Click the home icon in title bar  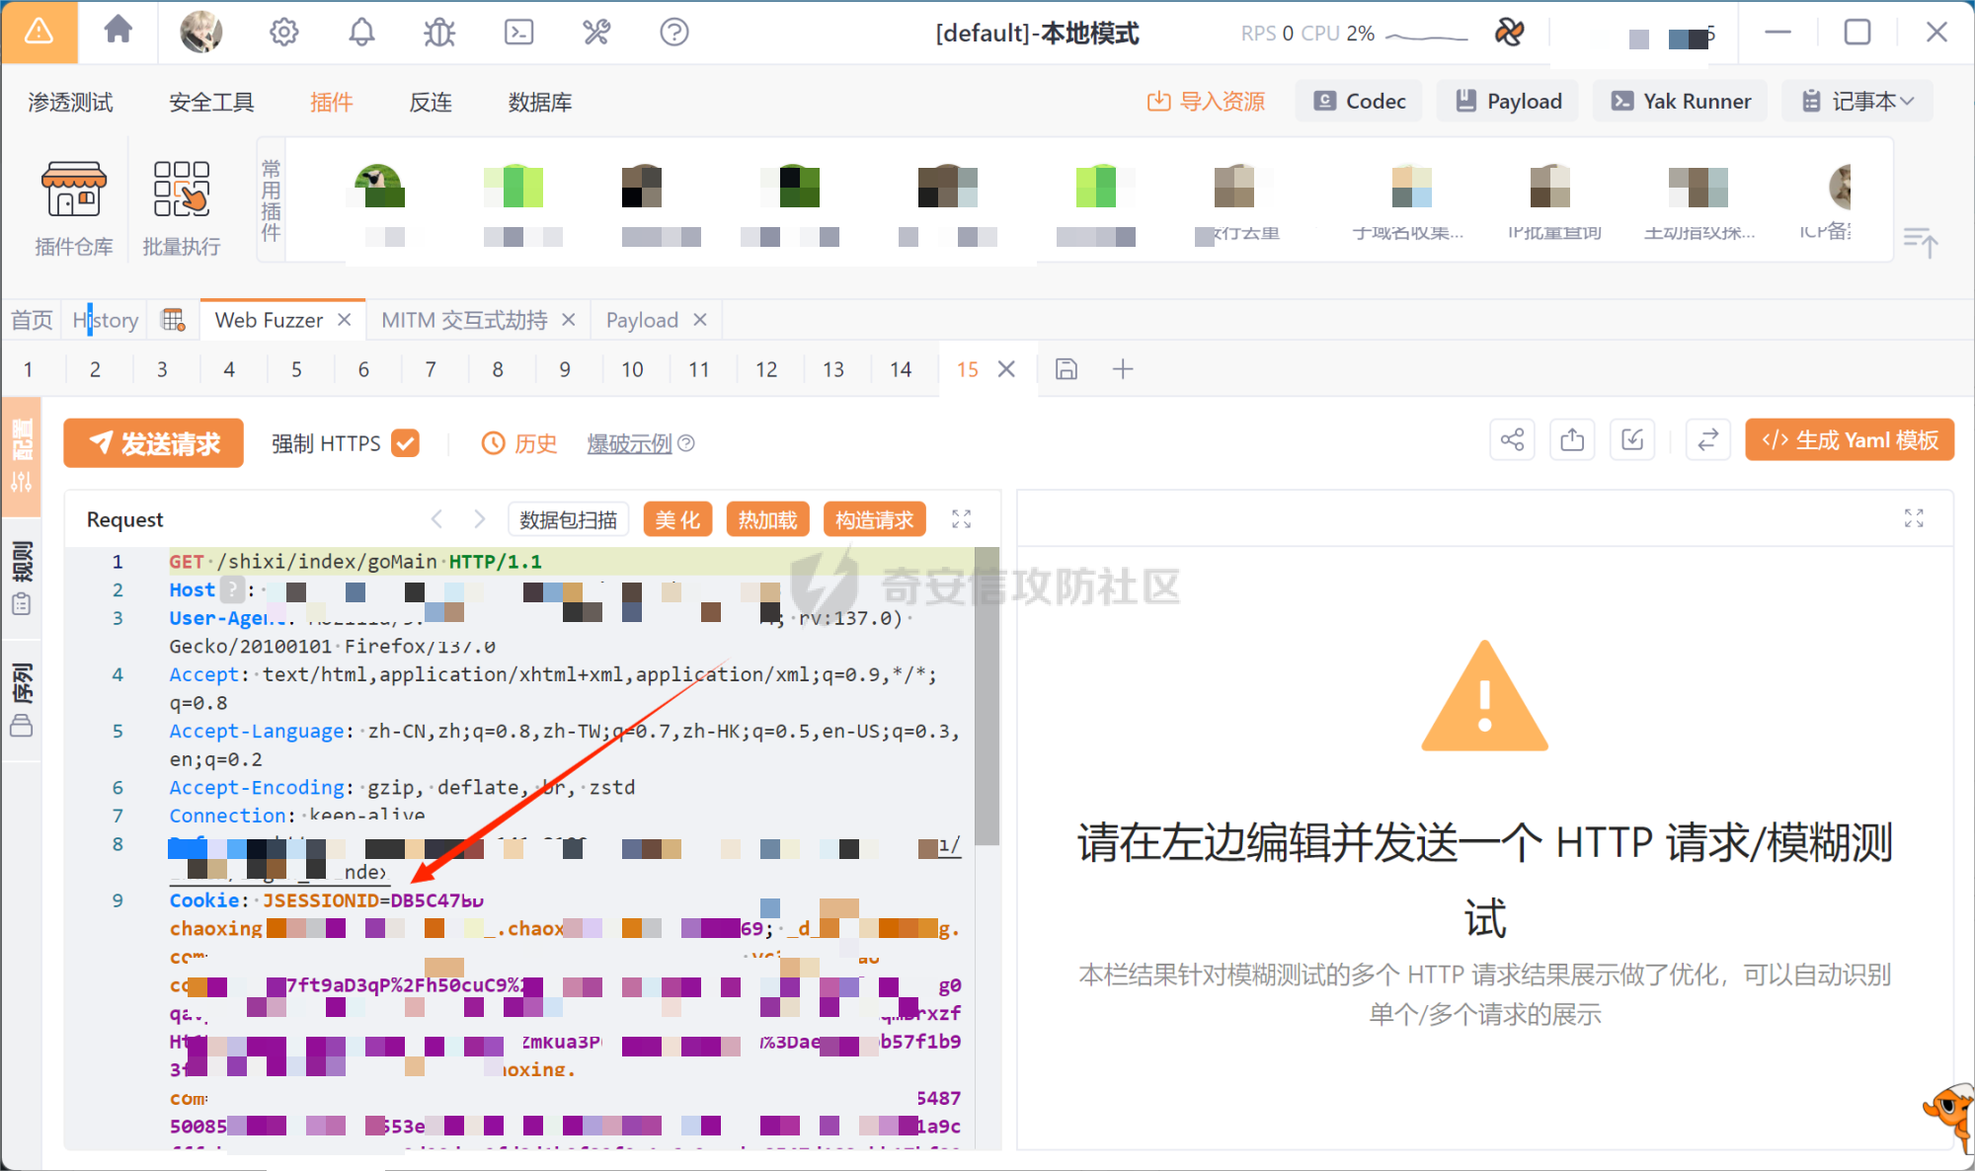118,32
